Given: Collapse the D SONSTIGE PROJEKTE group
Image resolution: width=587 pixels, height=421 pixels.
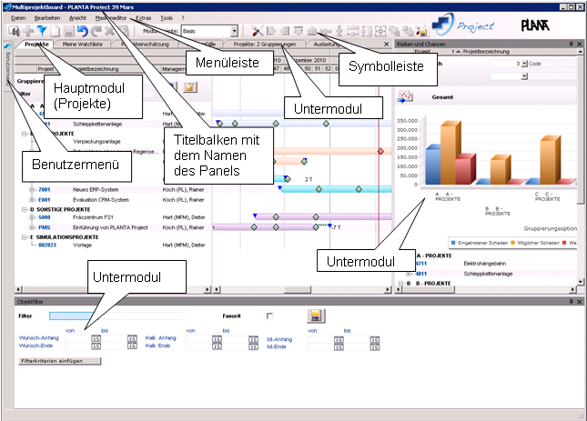Looking at the screenshot, I should [25, 209].
